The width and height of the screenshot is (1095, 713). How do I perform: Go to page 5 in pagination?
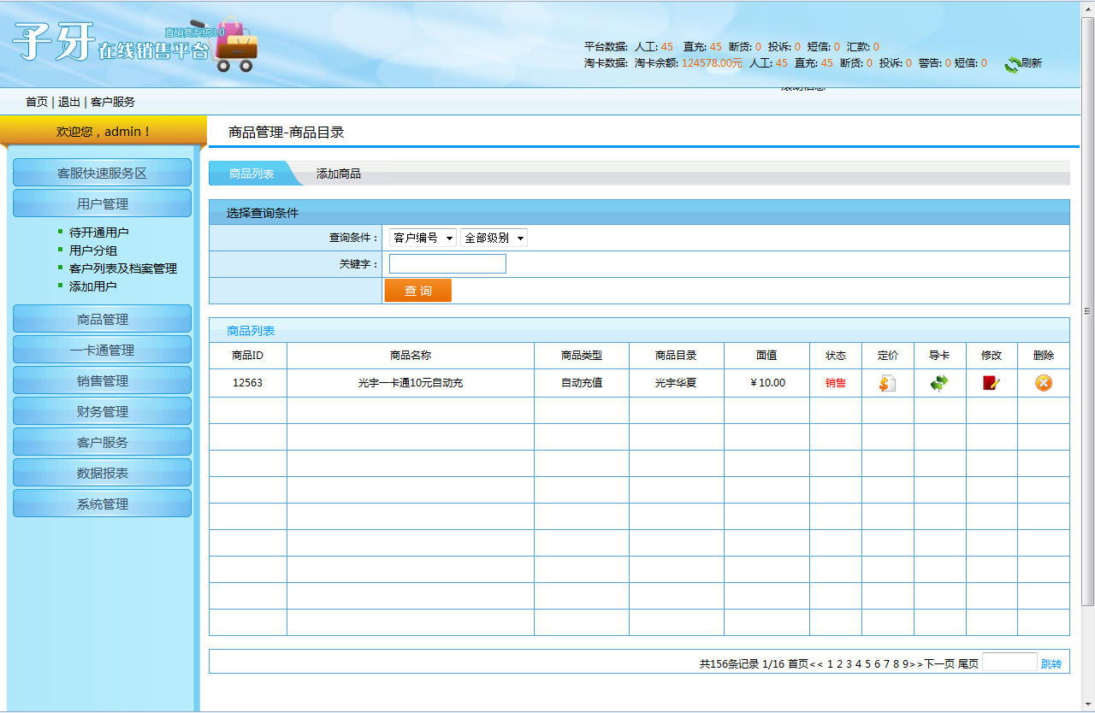pos(867,663)
